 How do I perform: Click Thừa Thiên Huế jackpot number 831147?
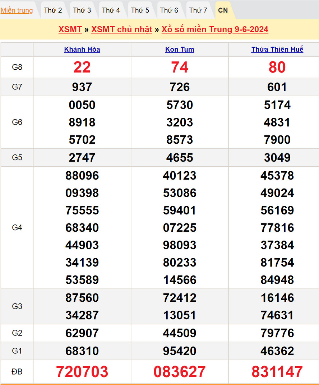(x=277, y=372)
